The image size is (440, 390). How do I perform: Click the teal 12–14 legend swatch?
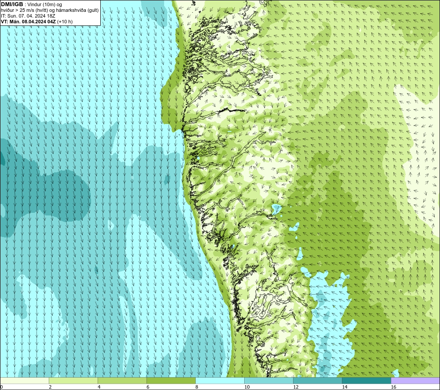318,381
